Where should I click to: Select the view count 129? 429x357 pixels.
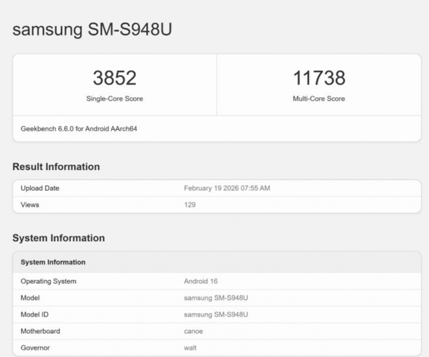(190, 204)
